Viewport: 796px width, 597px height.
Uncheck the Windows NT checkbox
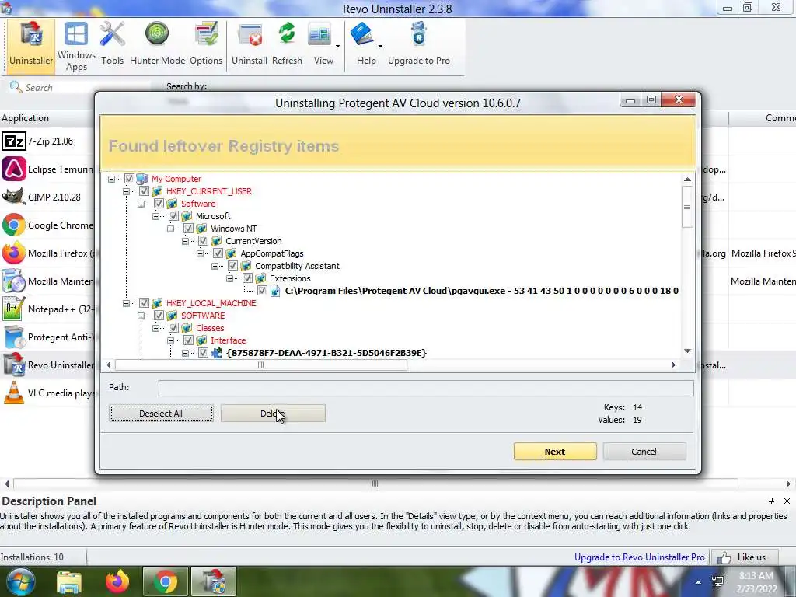188,229
